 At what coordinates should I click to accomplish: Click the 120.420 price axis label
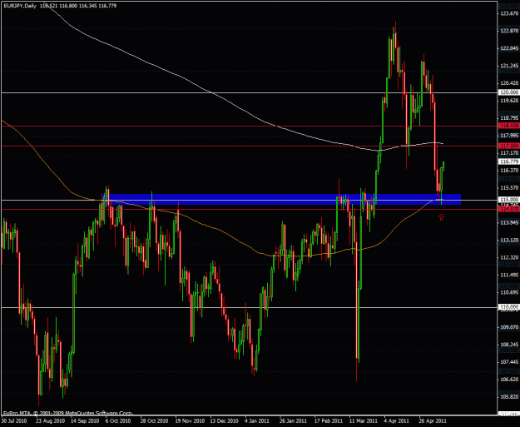point(509,83)
